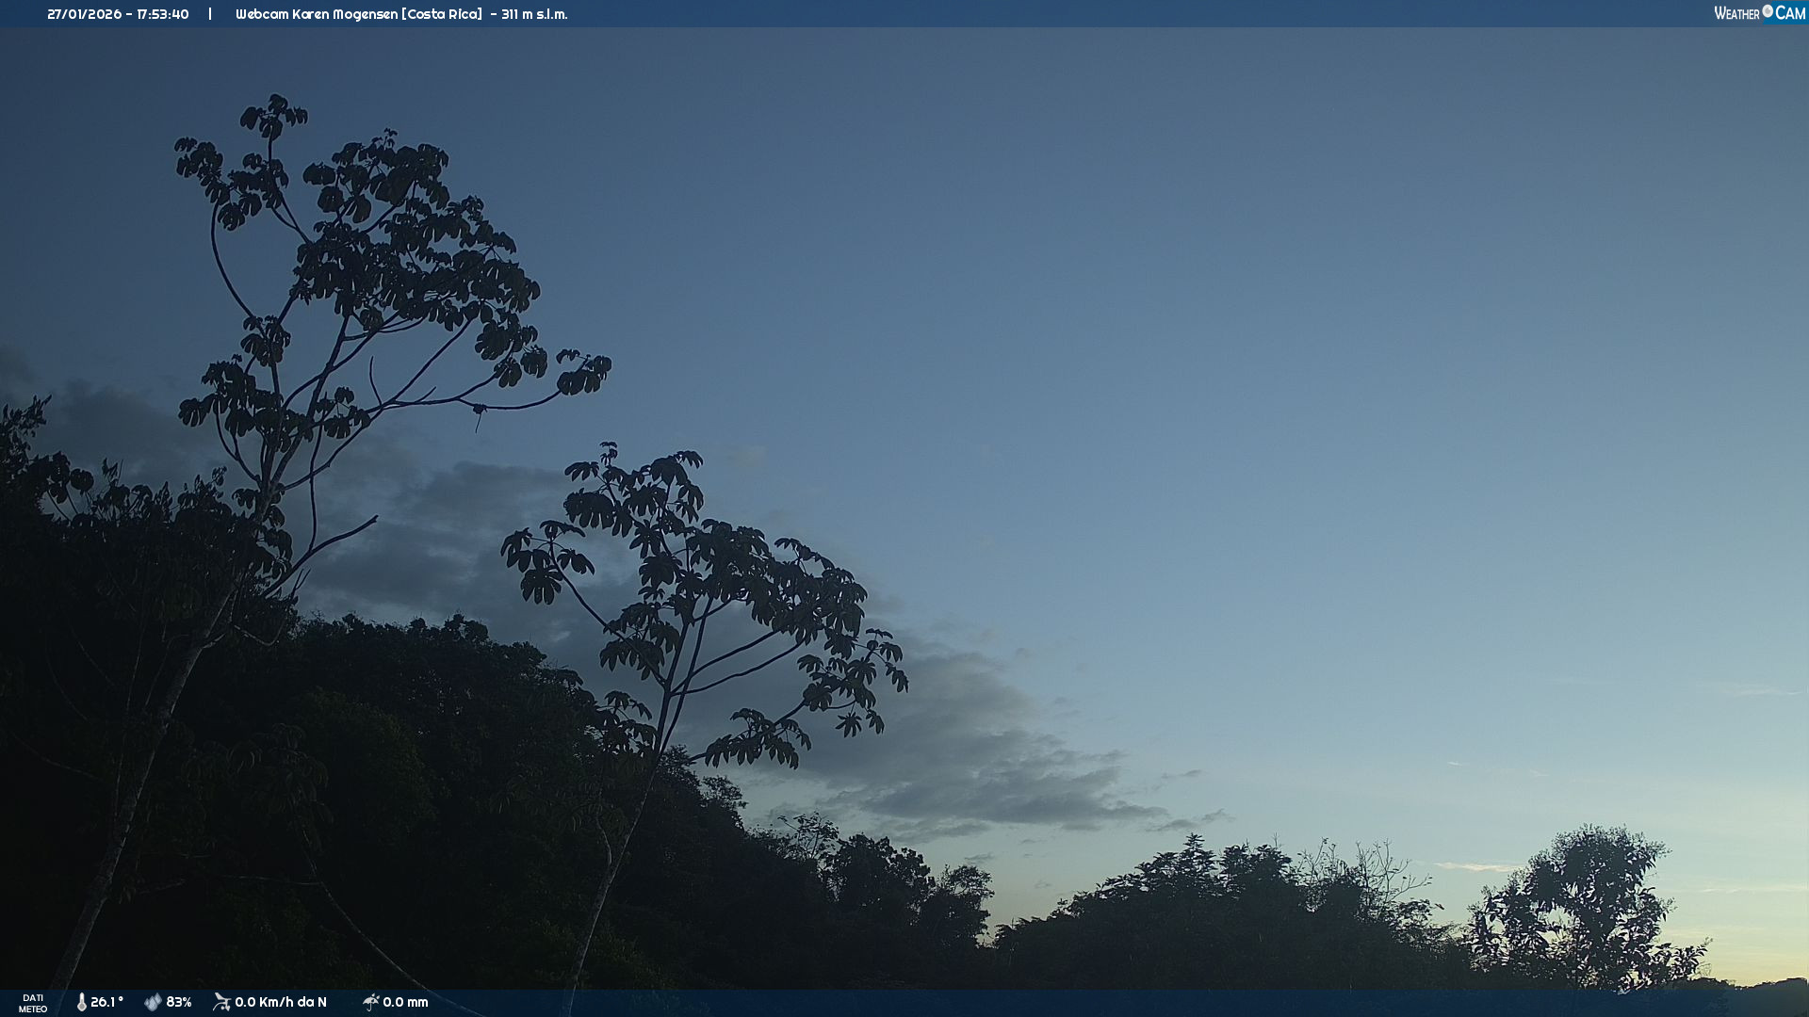Screen dimensions: 1809x1017
Task: Click the thermometer temperature icon
Action: tap(81, 1002)
